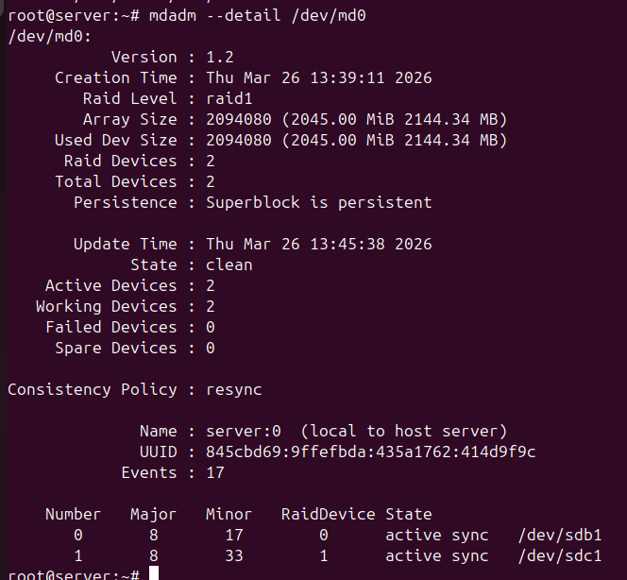Click the Events count 17

point(214,472)
